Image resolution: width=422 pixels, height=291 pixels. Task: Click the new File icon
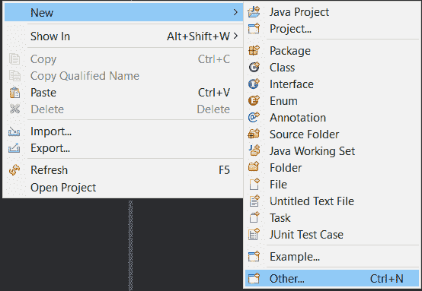(x=254, y=184)
